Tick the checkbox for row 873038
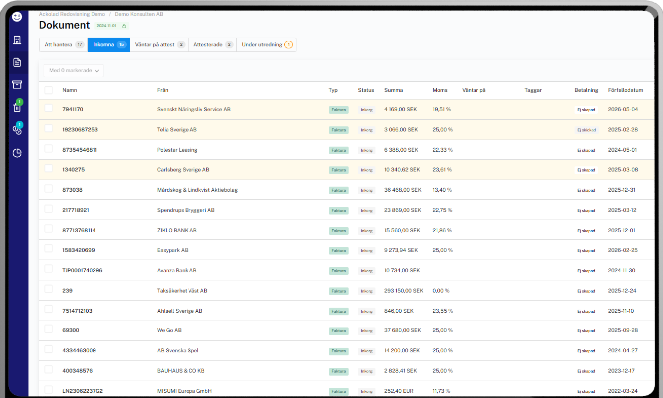The image size is (663, 398). coord(48,189)
